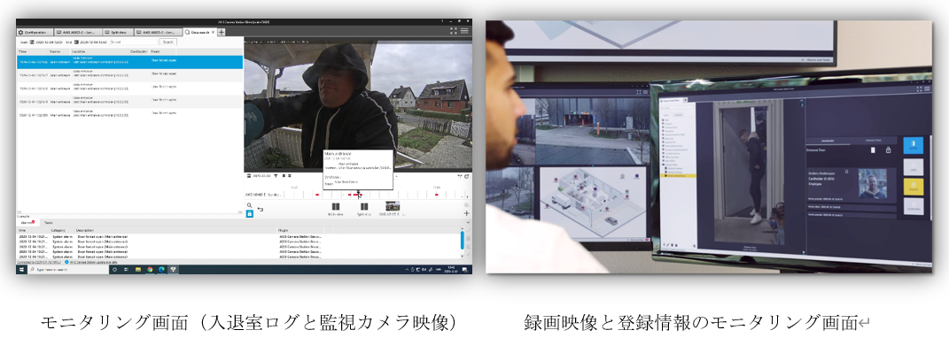Open the End date calendar picker

(77, 42)
